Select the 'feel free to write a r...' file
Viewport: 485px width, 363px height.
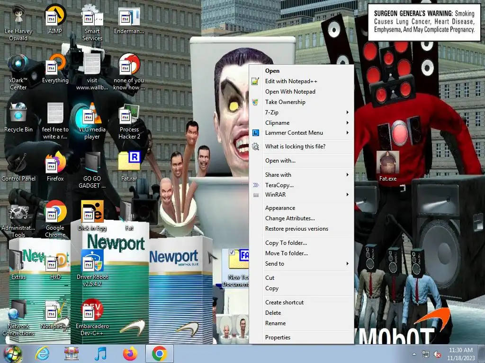coord(55,121)
